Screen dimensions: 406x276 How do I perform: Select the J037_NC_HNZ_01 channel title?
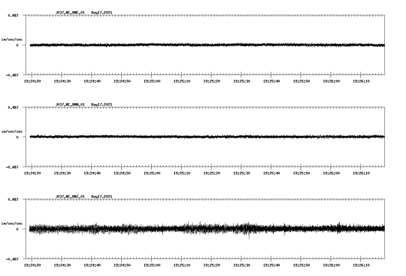point(70,196)
